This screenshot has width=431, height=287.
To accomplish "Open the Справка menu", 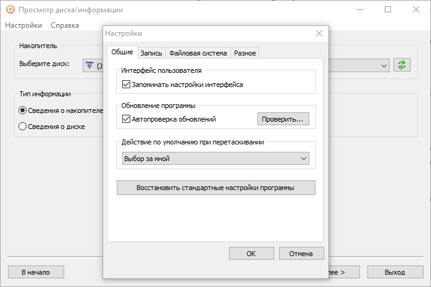I will point(65,25).
